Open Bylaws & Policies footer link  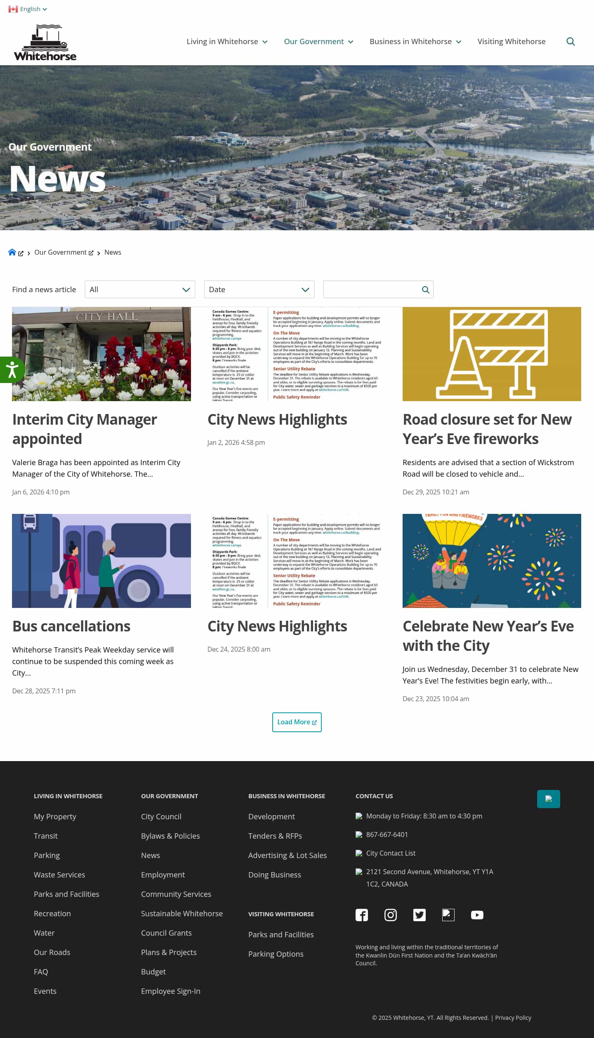[170, 836]
